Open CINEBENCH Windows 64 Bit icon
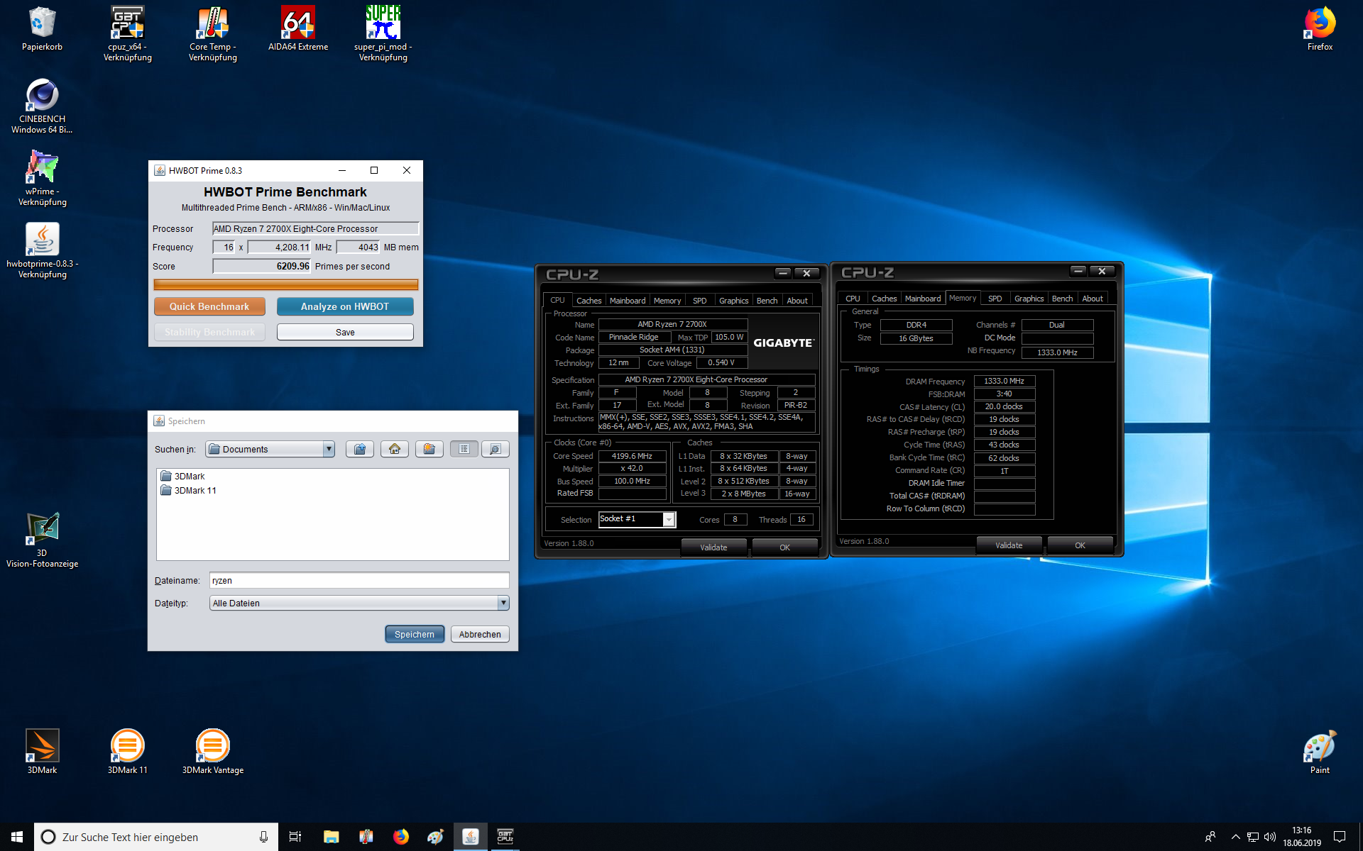The width and height of the screenshot is (1363, 851). tap(43, 106)
